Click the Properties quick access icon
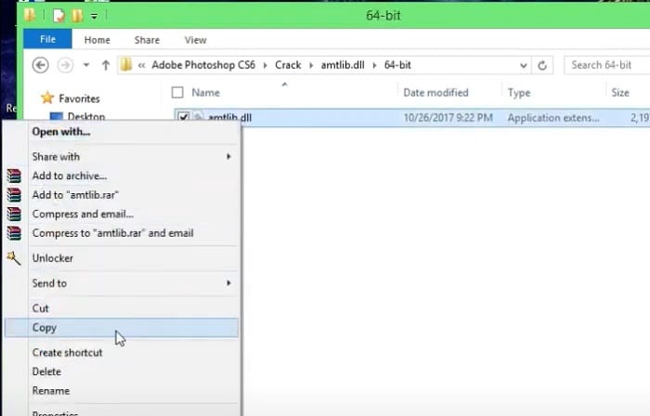This screenshot has height=416, width=650. coord(58,16)
